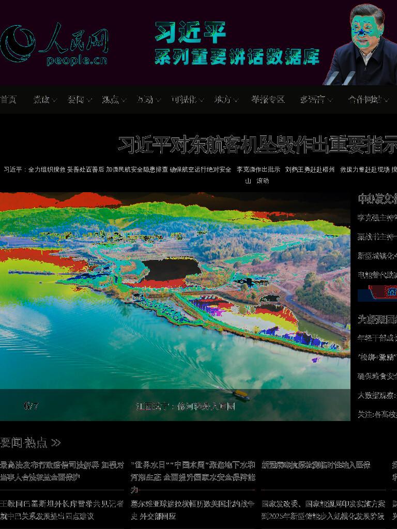This screenshot has height=529, width=397.
Task: Click the » arrow beside 要闻热点
Action: click(56, 443)
